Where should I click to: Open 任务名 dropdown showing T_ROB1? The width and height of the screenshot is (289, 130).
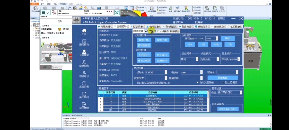156,72
